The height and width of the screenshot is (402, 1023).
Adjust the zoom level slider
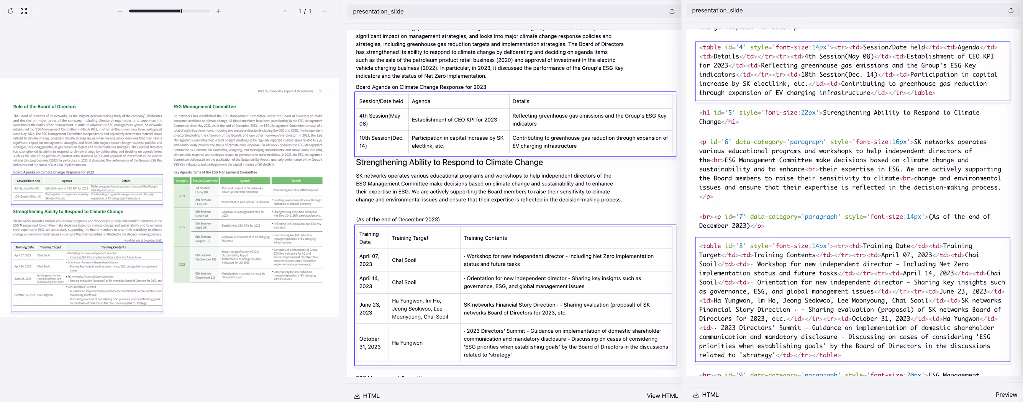point(169,11)
